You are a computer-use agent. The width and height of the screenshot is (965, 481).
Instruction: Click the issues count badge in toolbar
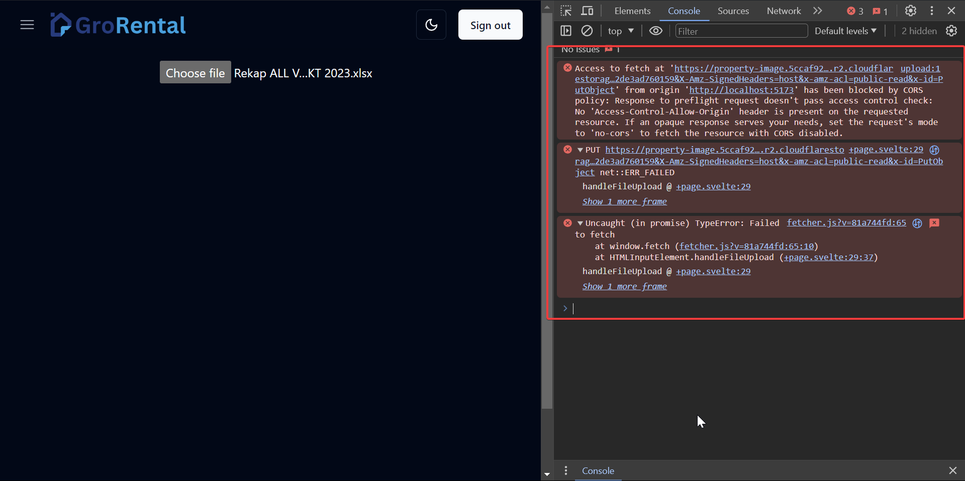pyautogui.click(x=880, y=11)
